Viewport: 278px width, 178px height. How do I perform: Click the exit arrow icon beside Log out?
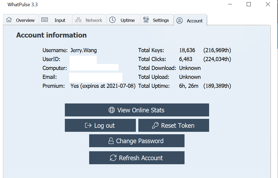click(88, 125)
